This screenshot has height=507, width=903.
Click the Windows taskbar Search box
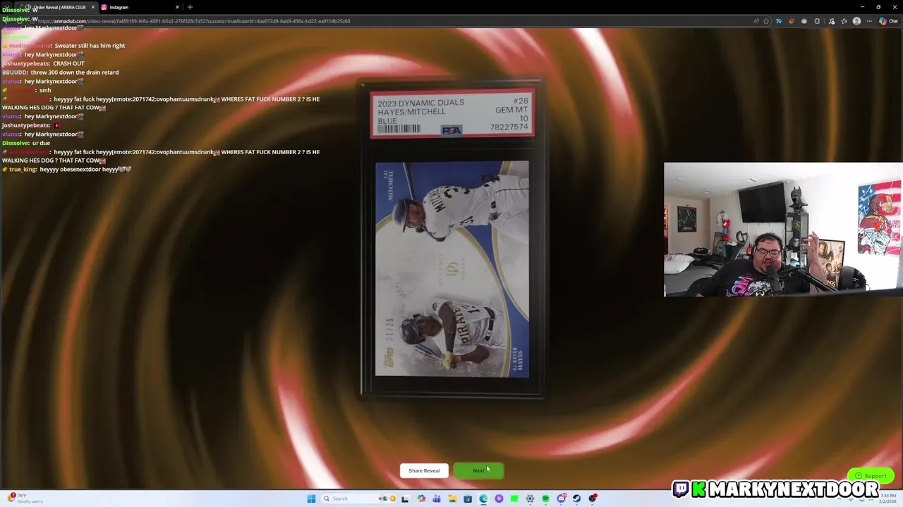point(359,499)
